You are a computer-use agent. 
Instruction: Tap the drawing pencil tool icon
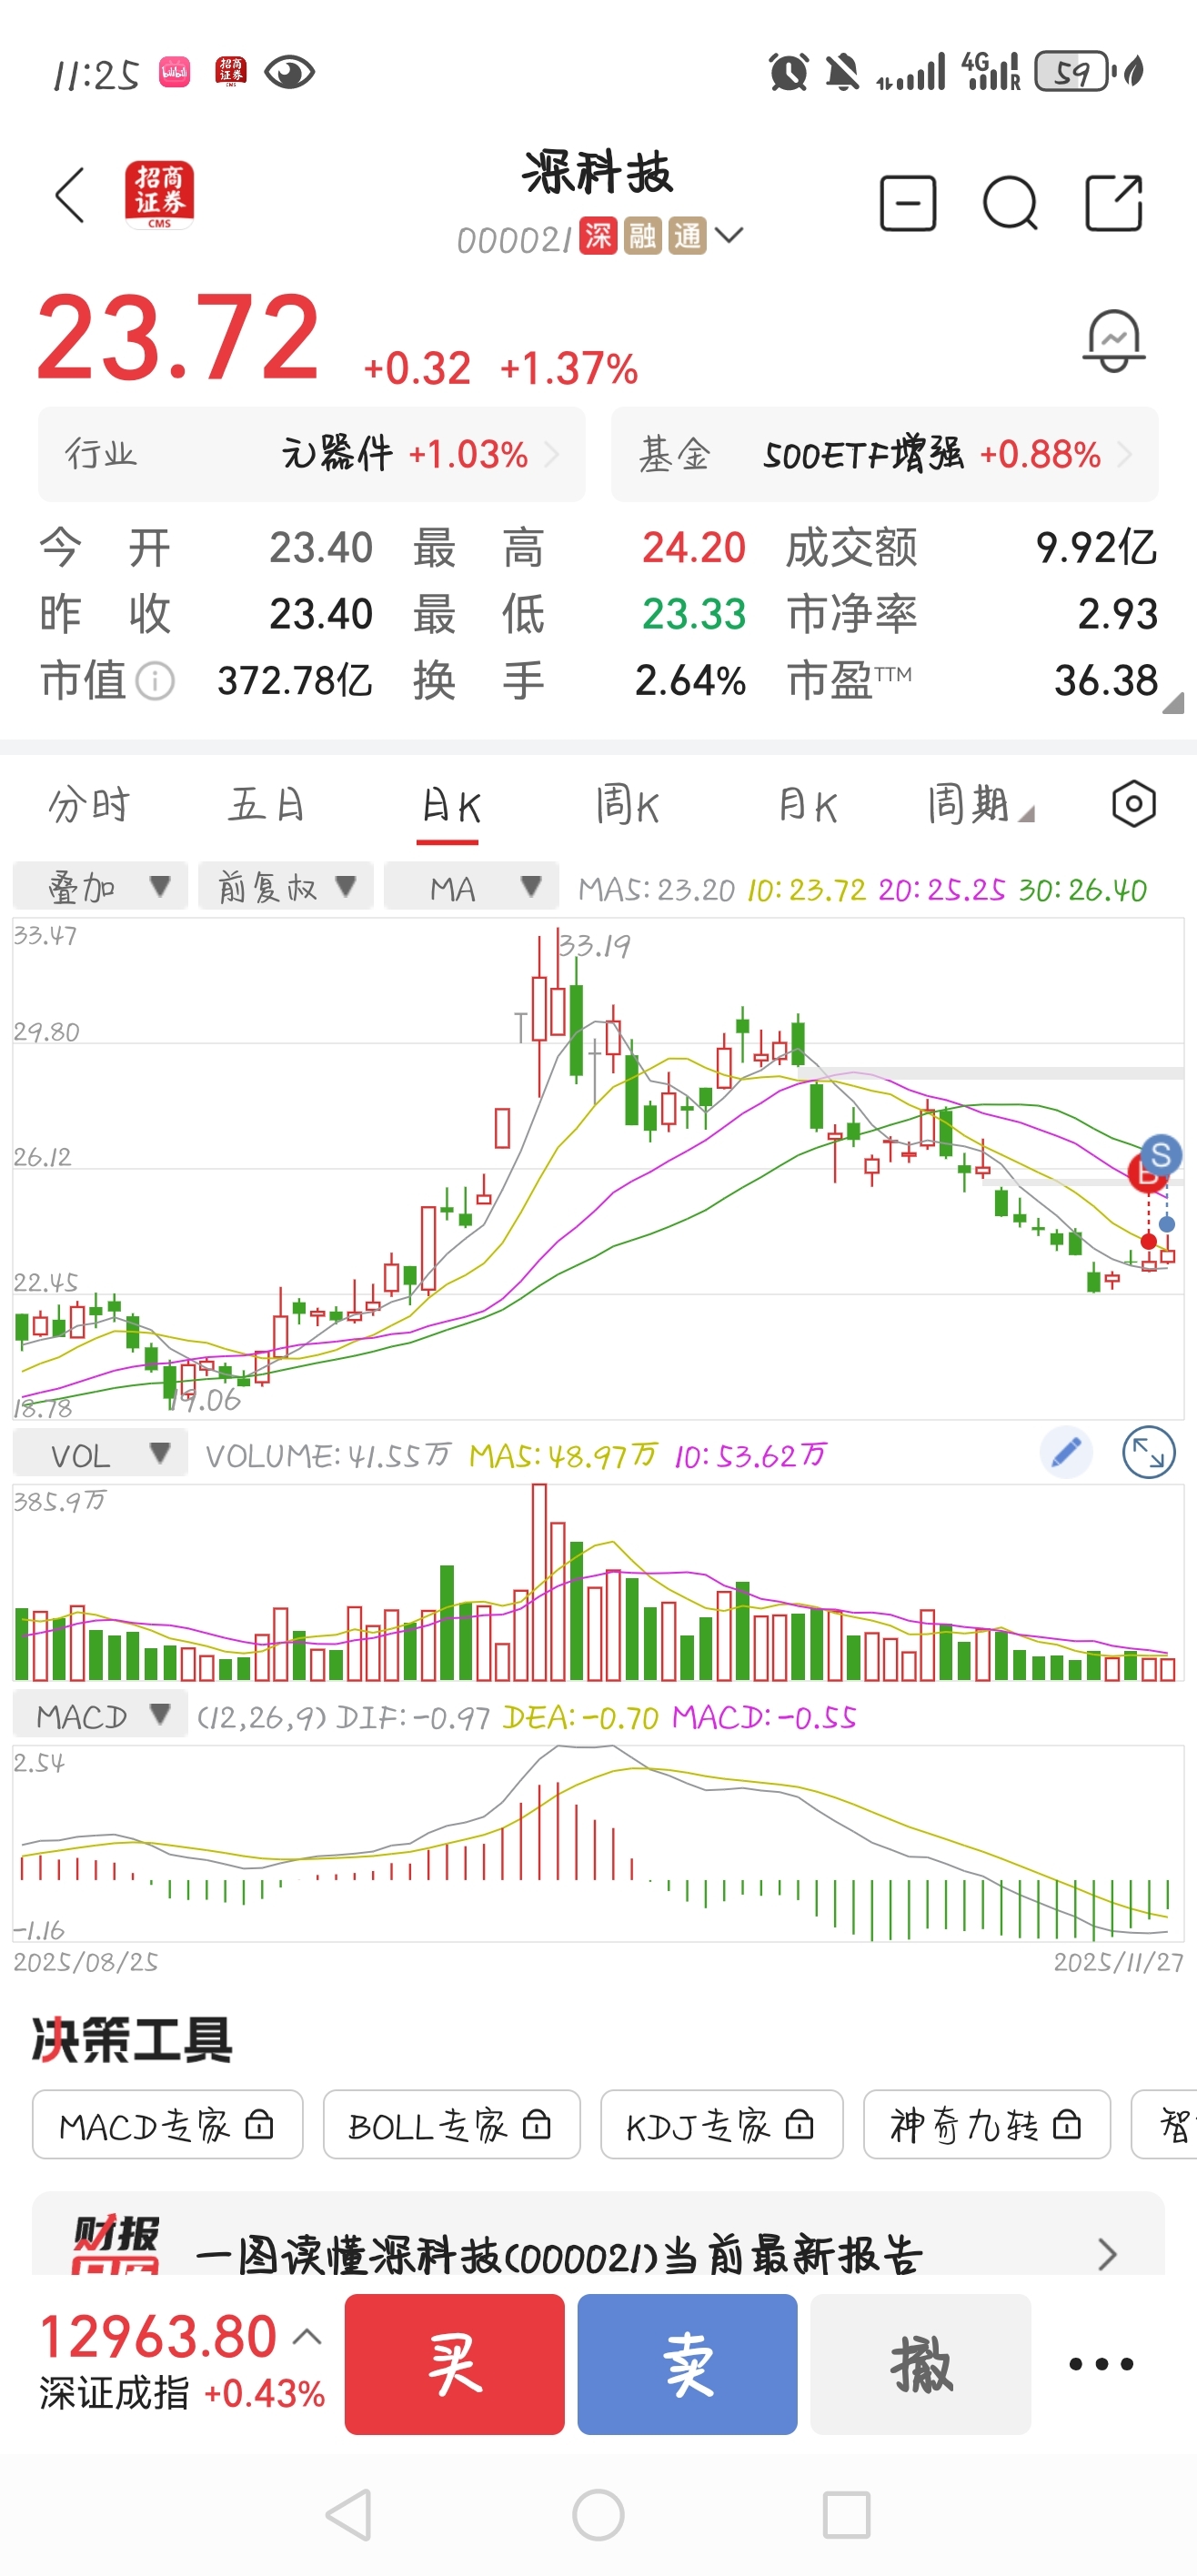1066,1452
